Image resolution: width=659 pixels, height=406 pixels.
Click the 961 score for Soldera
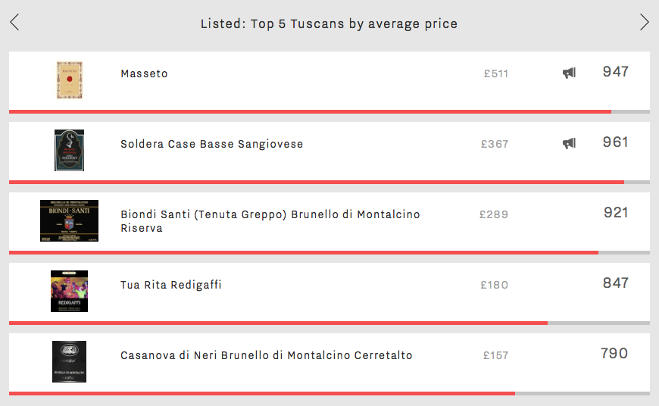[x=616, y=142]
